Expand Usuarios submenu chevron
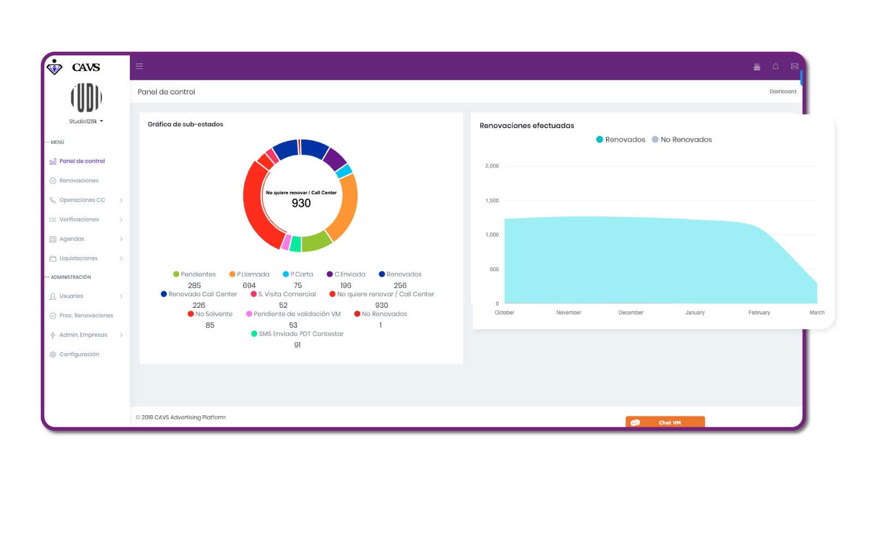This screenshot has height=543, width=873. click(x=121, y=296)
